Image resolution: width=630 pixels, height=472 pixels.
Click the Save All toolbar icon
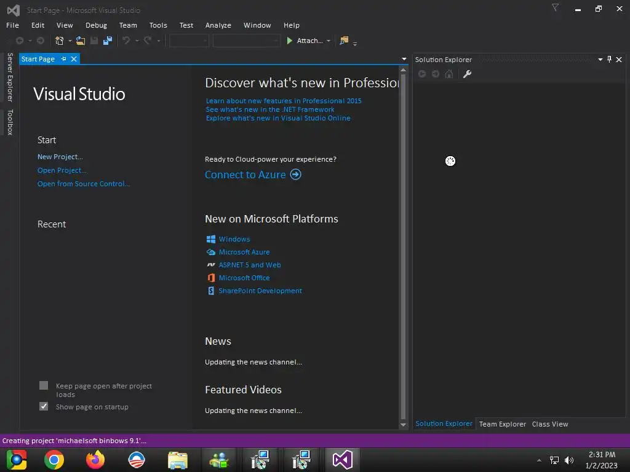[x=107, y=41]
